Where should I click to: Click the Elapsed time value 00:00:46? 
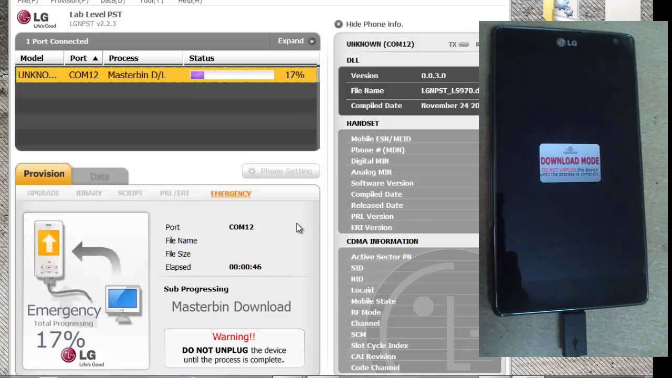coord(245,267)
